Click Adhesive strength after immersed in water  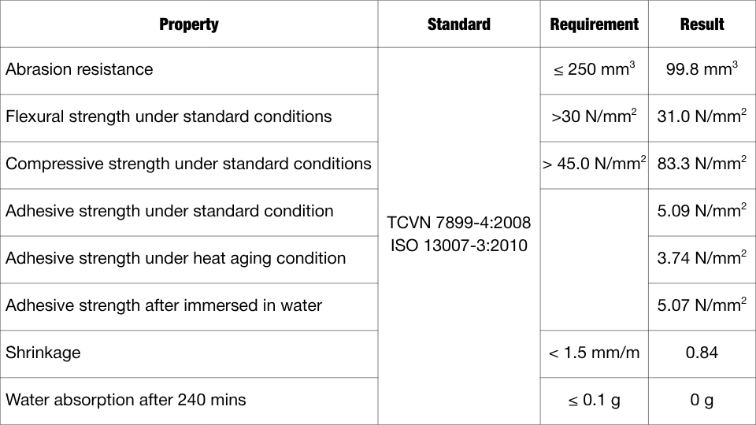[x=164, y=305]
